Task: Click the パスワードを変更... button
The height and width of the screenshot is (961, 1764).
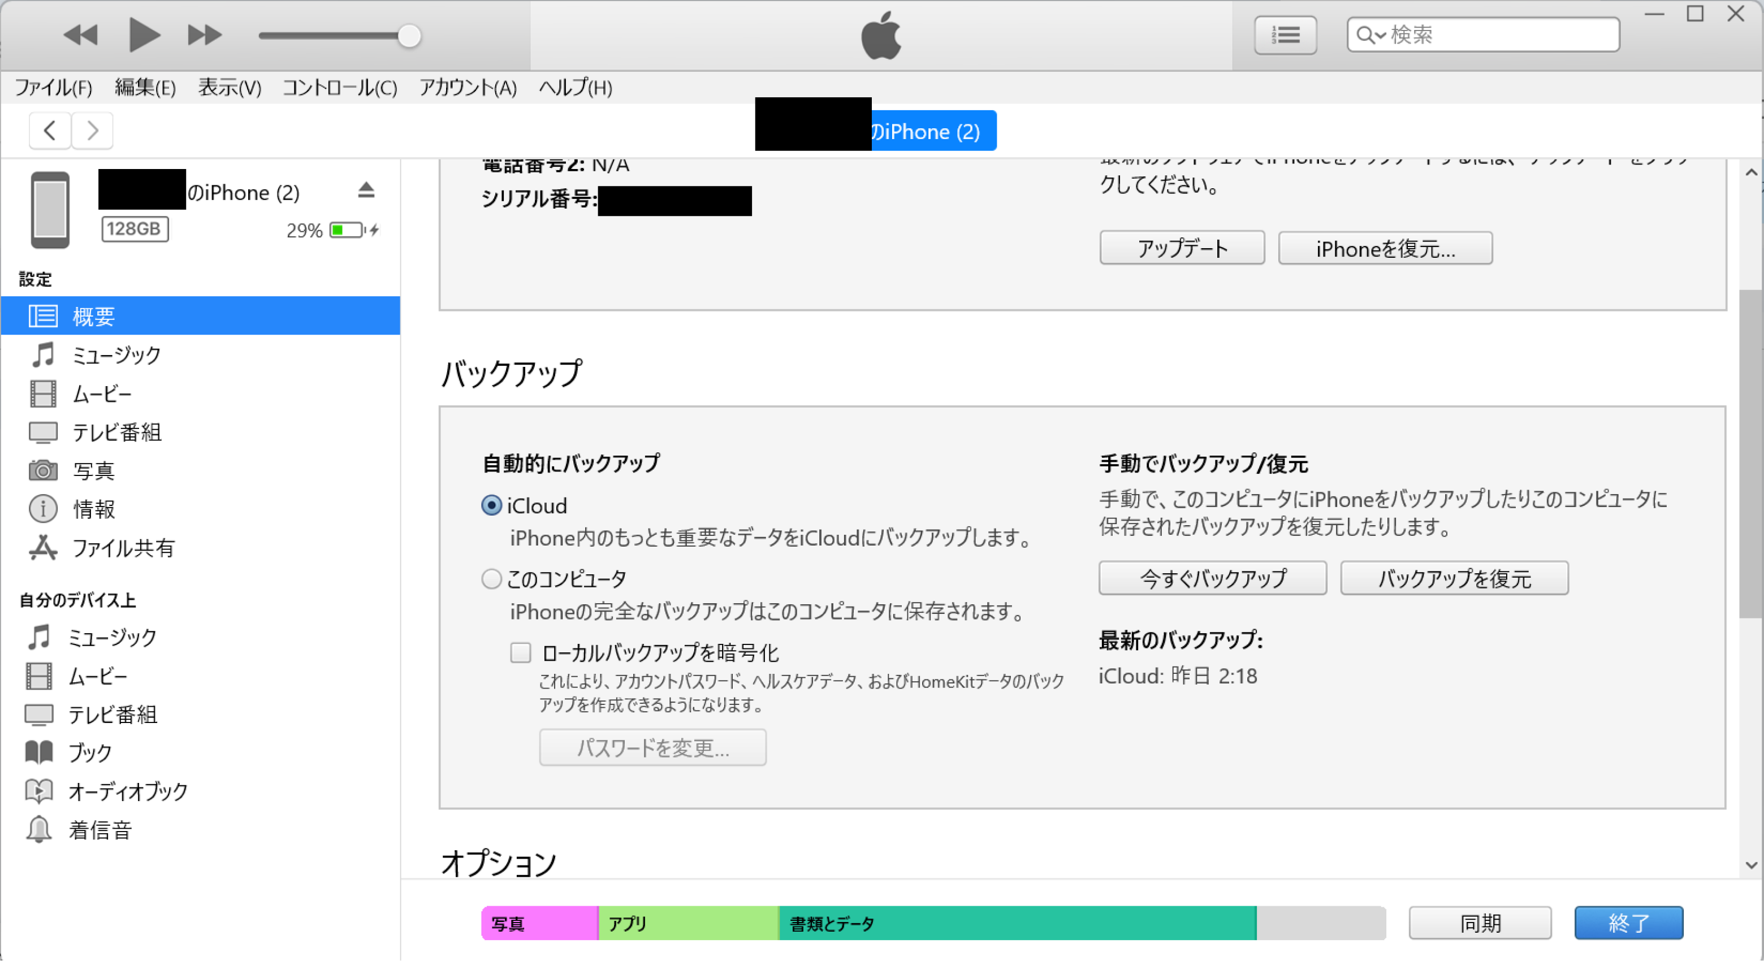Action: pos(652,747)
